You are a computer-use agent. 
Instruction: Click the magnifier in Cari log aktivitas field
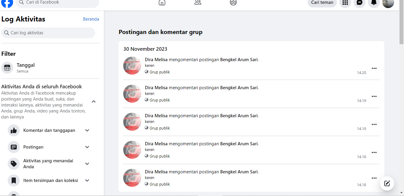7,33
